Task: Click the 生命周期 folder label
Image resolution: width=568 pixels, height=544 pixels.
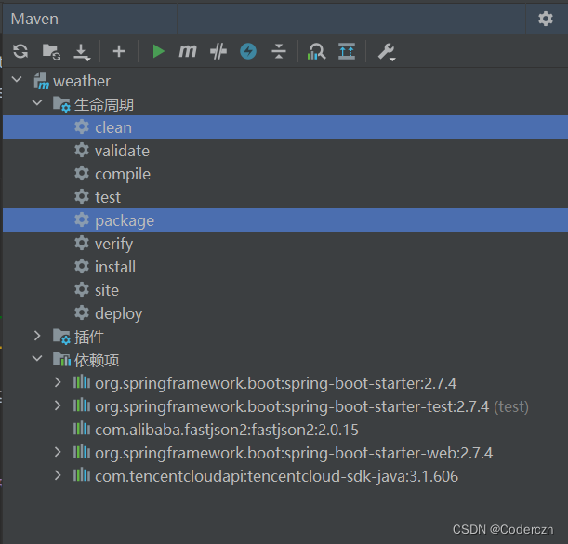Action: point(104,104)
